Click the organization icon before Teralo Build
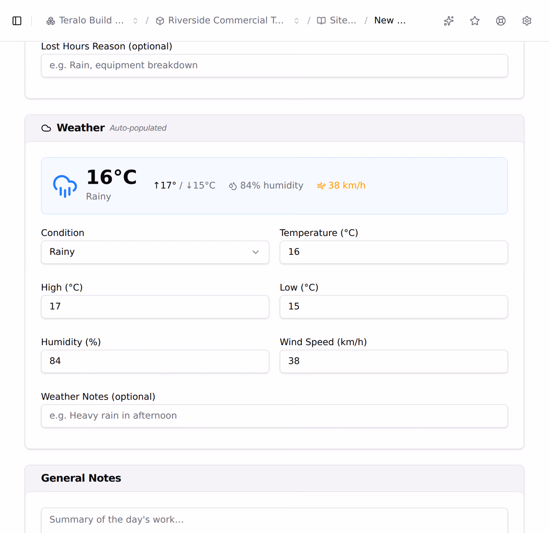549x533 pixels. click(51, 21)
